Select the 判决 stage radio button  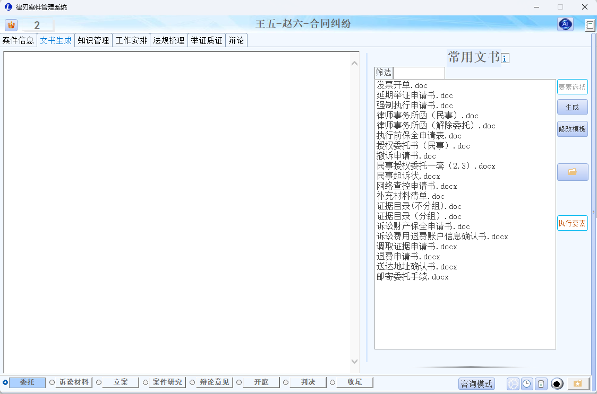(x=286, y=382)
